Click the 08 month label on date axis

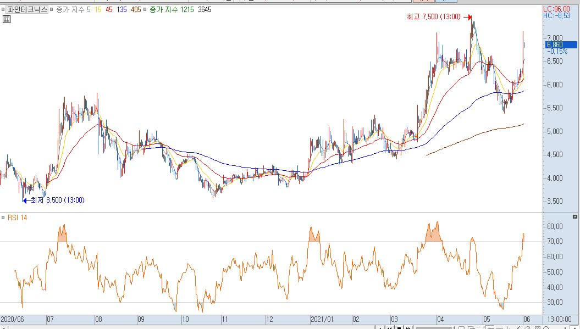click(99, 320)
